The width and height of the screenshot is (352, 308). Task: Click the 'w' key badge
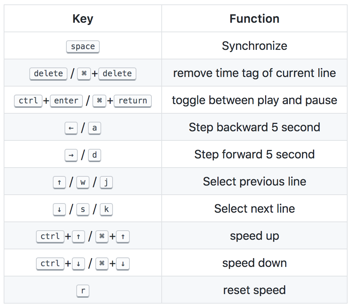[83, 182]
